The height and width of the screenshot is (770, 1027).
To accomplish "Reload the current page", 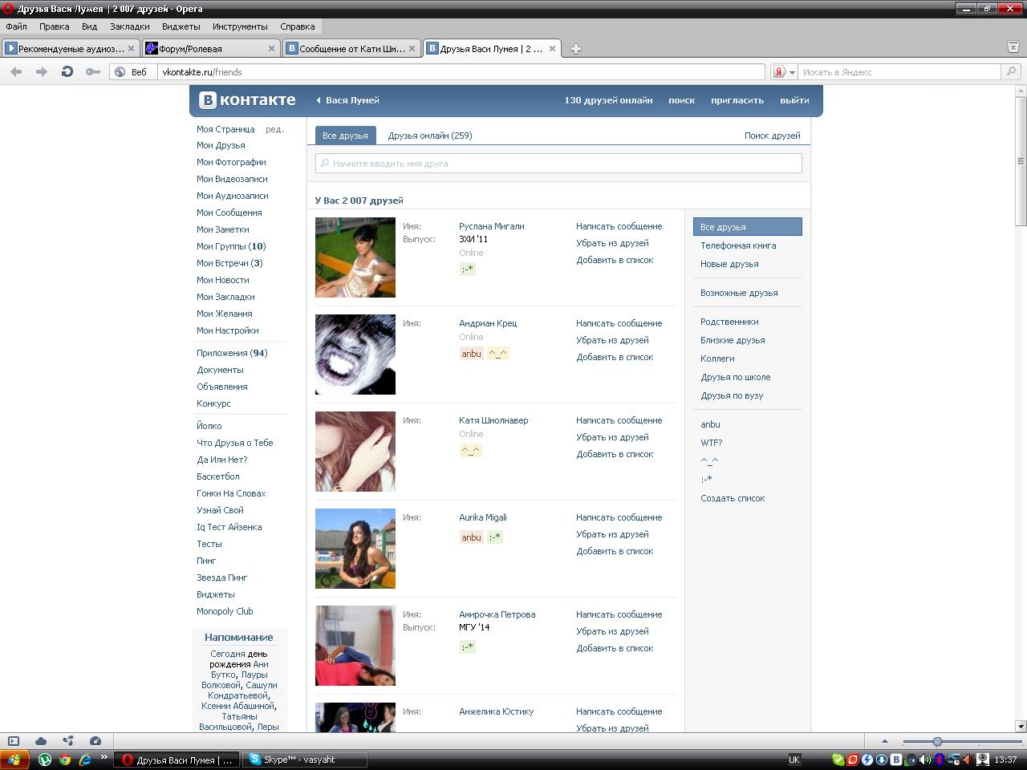I will [x=67, y=72].
